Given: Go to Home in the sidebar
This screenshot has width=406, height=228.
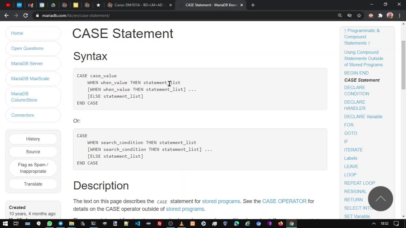Looking at the screenshot, I should coord(33,33).
